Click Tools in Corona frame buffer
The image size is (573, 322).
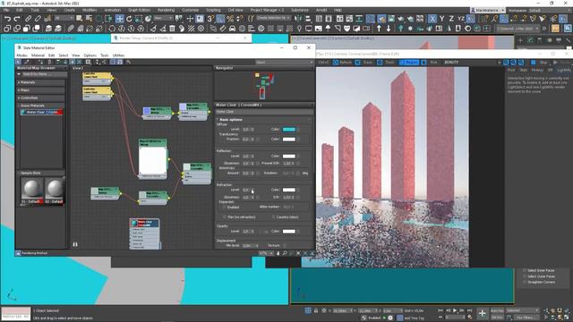387,63
